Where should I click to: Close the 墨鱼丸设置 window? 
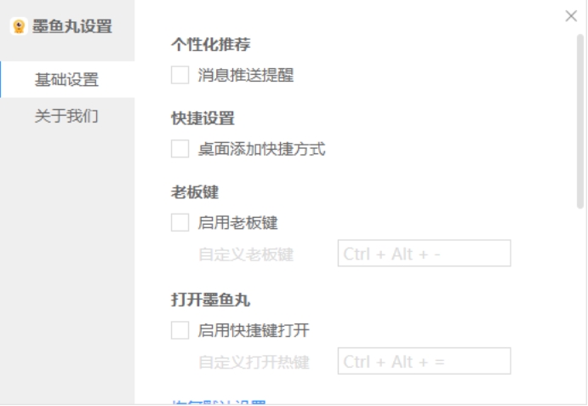tap(571, 16)
